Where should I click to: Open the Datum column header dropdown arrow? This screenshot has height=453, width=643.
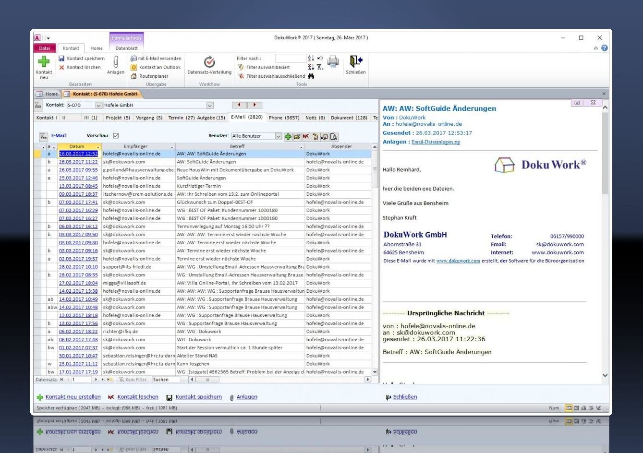point(98,147)
